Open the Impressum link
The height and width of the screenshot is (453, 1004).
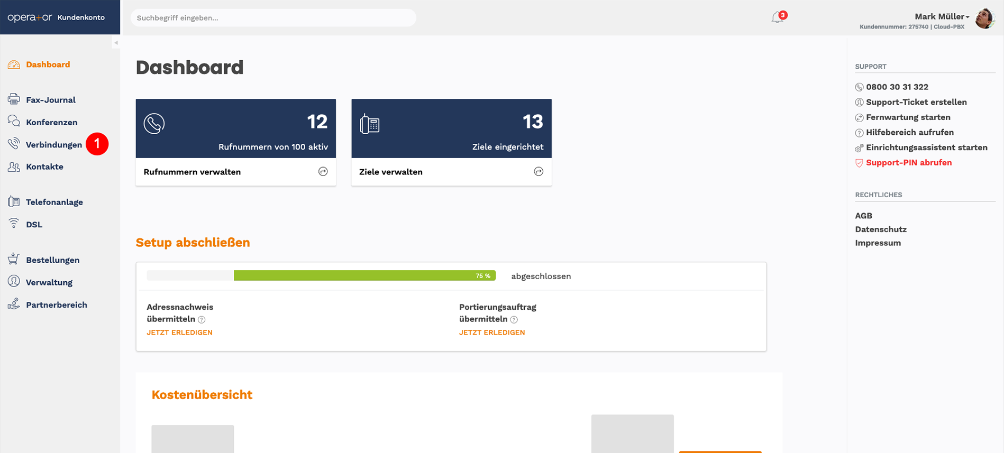click(x=878, y=243)
